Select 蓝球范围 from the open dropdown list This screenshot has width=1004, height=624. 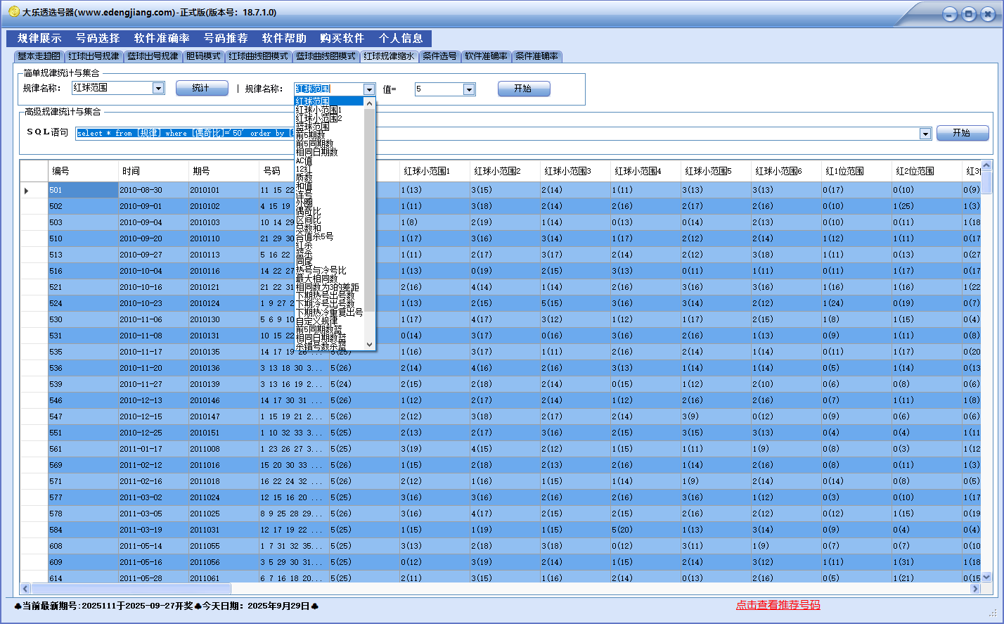point(312,127)
